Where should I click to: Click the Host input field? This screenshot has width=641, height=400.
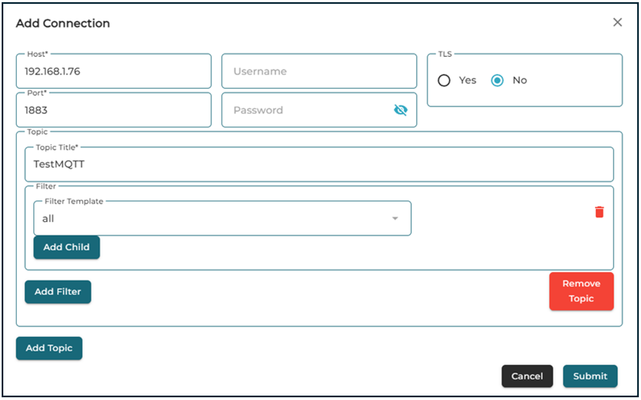(x=114, y=72)
